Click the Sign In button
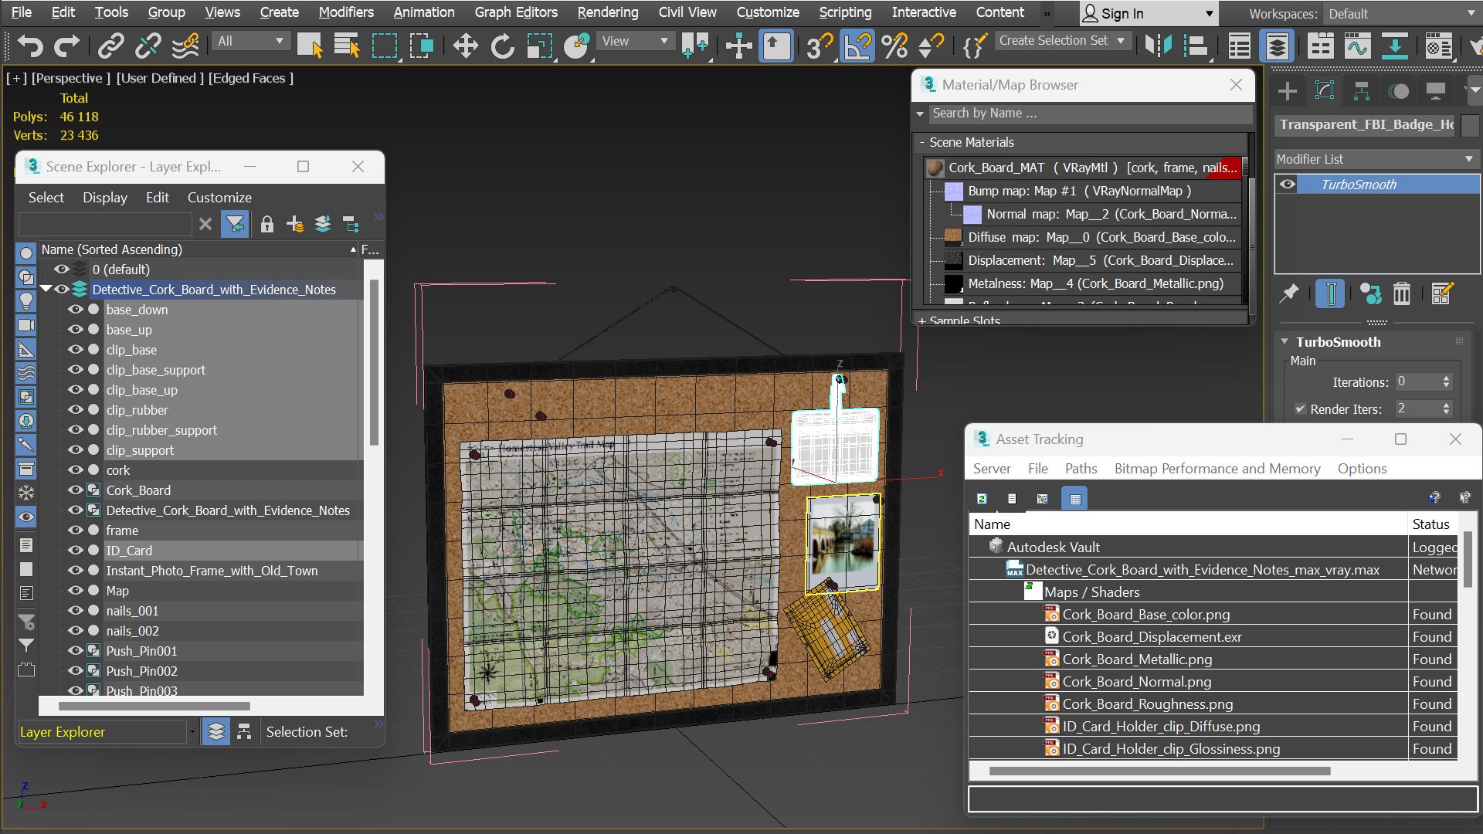The height and width of the screenshot is (834, 1483). [1148, 13]
